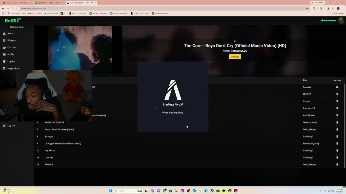Open File Explorer from the taskbar

(176, 191)
